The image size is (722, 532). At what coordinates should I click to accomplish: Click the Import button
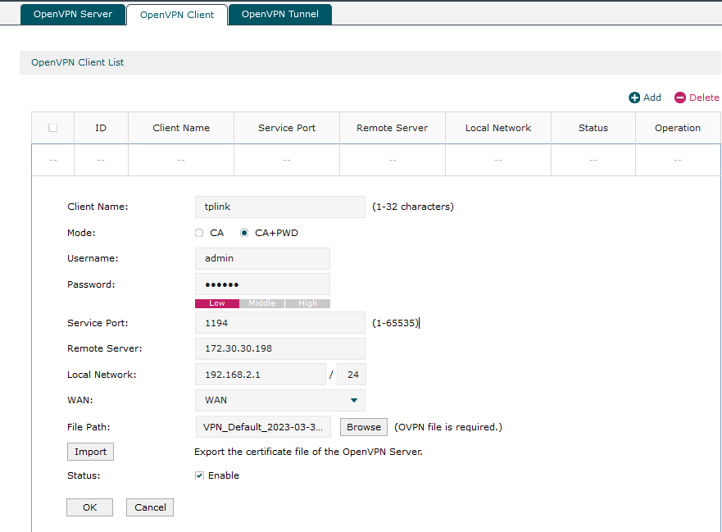[x=90, y=451]
